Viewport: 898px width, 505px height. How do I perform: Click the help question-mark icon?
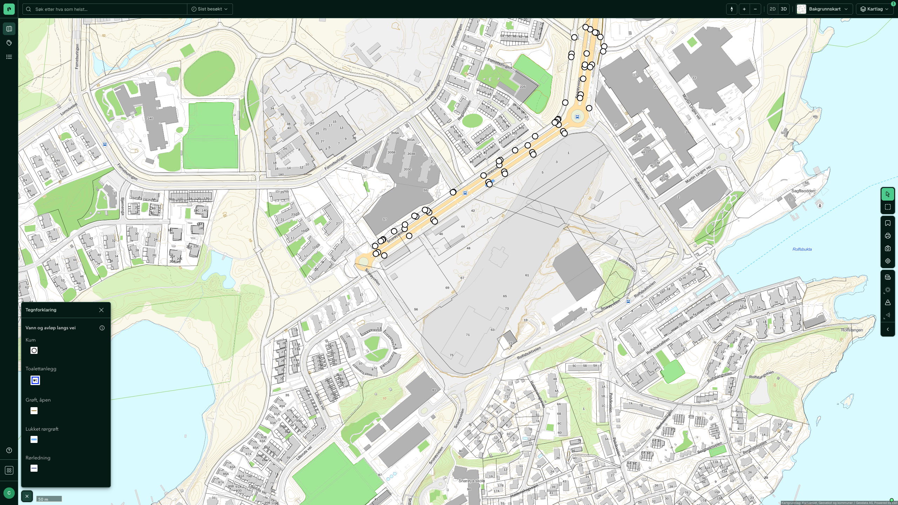9,450
